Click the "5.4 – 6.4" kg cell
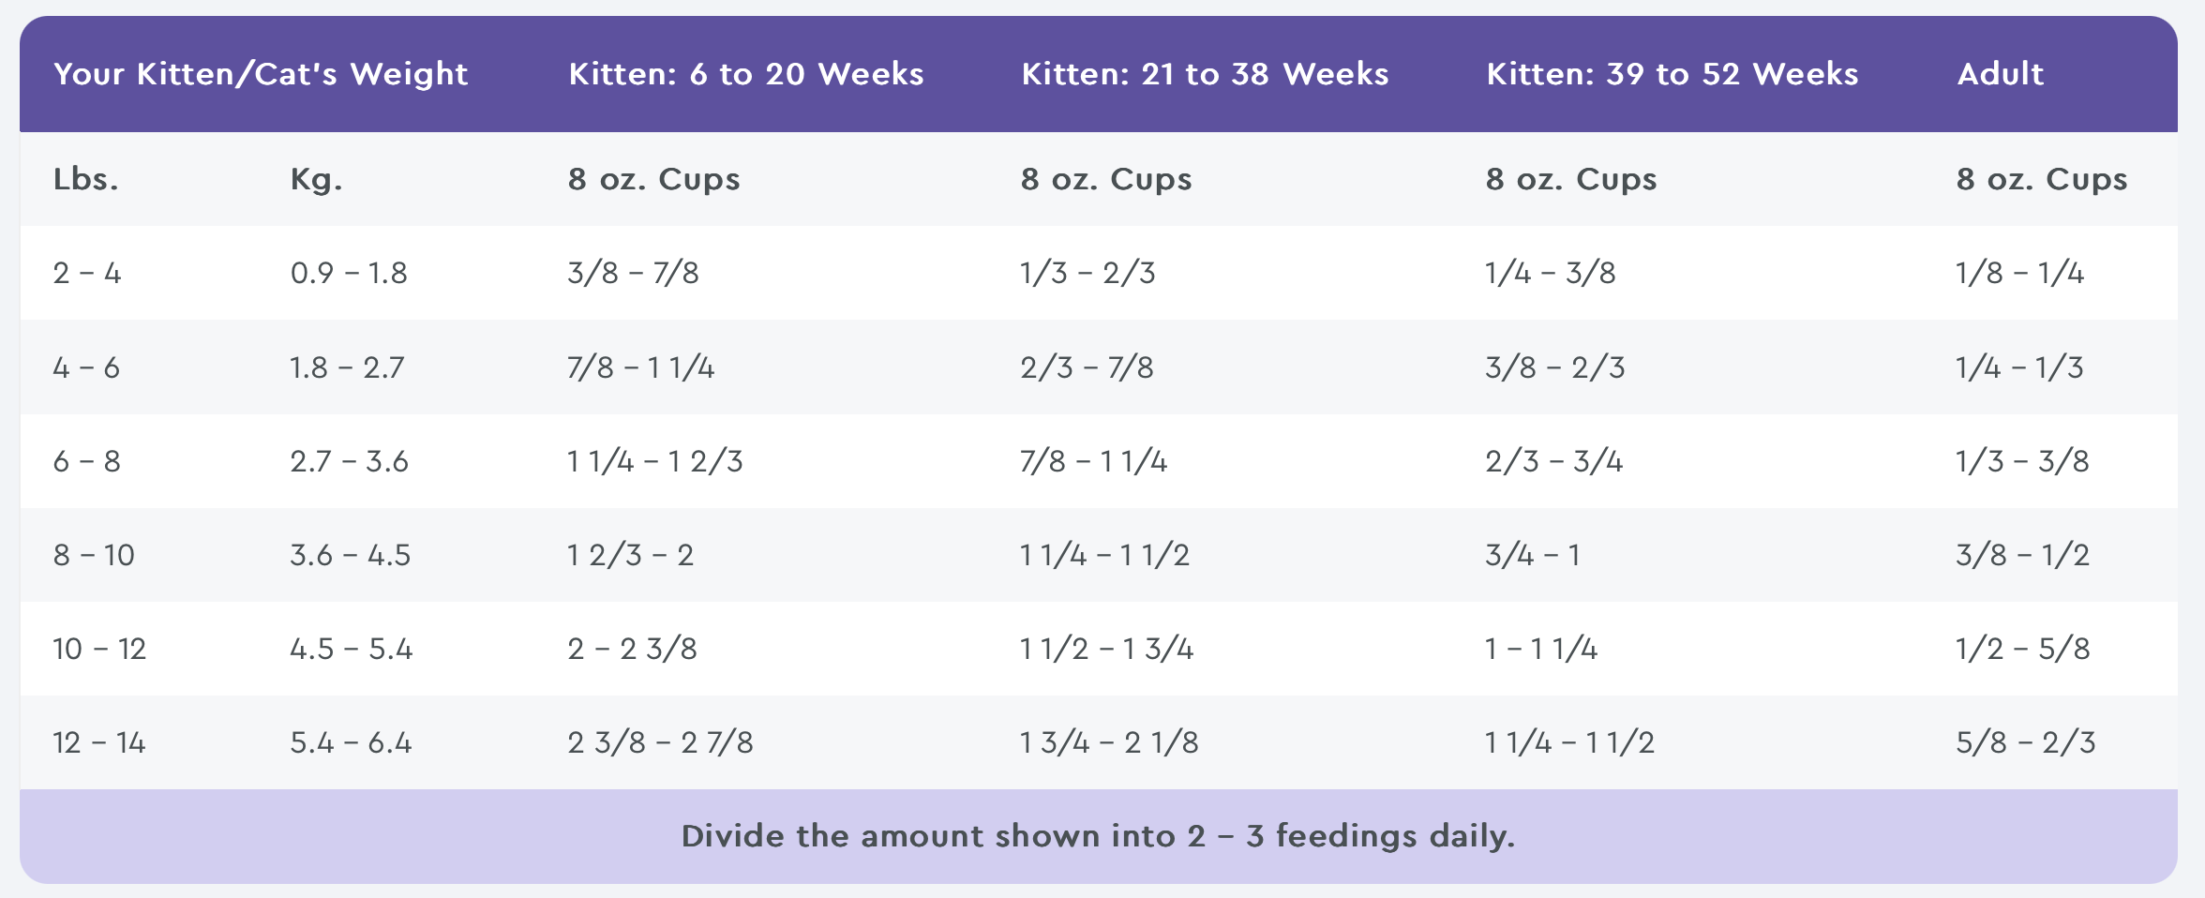The height and width of the screenshot is (898, 2205). (x=351, y=742)
